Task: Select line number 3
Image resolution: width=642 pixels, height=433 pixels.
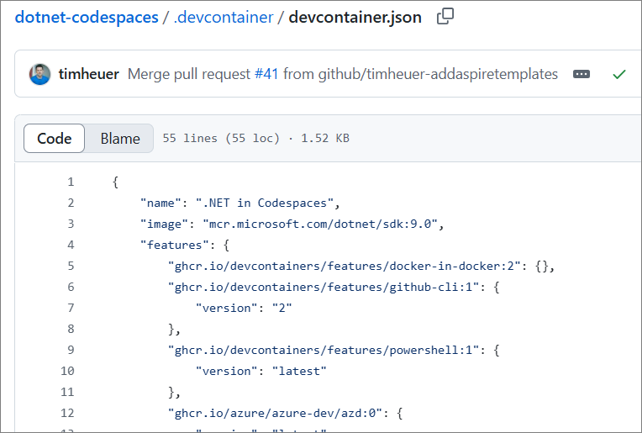Action: pyautogui.click(x=71, y=224)
